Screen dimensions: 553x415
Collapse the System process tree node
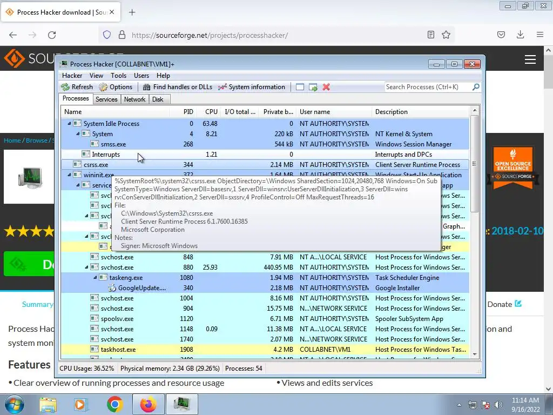tap(78, 134)
